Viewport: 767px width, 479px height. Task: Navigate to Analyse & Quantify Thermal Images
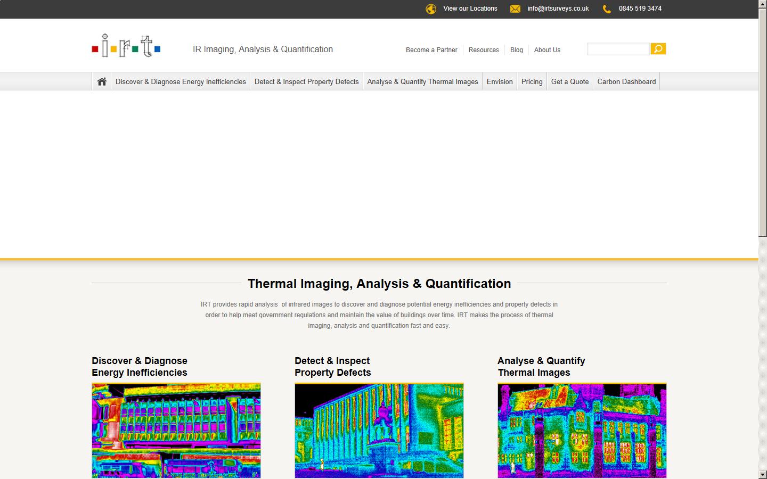422,81
